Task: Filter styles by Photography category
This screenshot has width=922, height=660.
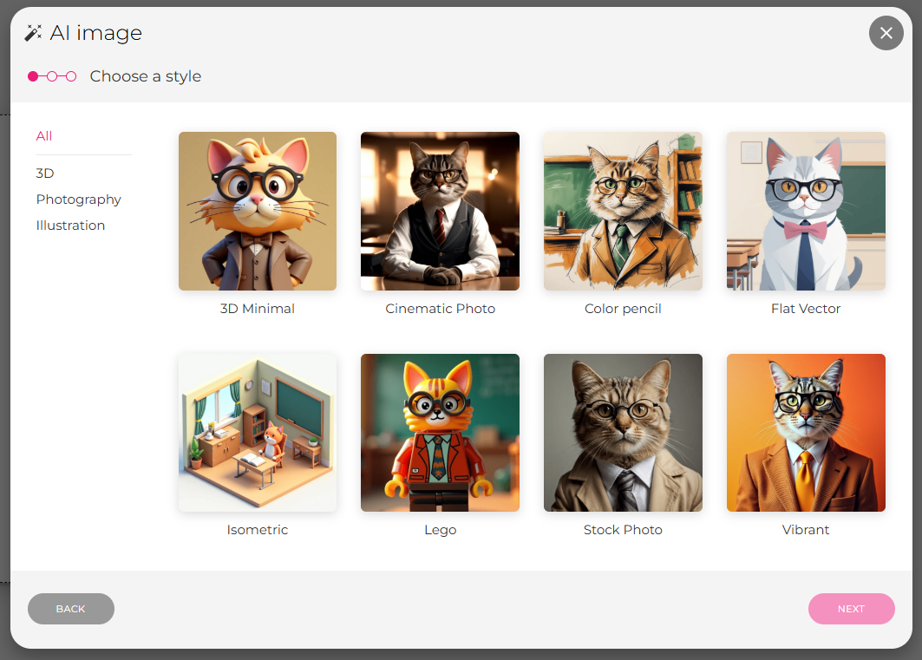Action: point(78,199)
